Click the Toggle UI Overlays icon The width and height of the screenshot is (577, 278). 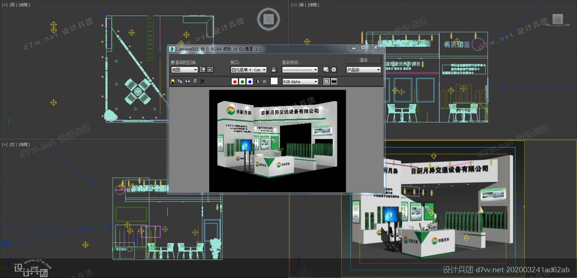(x=326, y=81)
